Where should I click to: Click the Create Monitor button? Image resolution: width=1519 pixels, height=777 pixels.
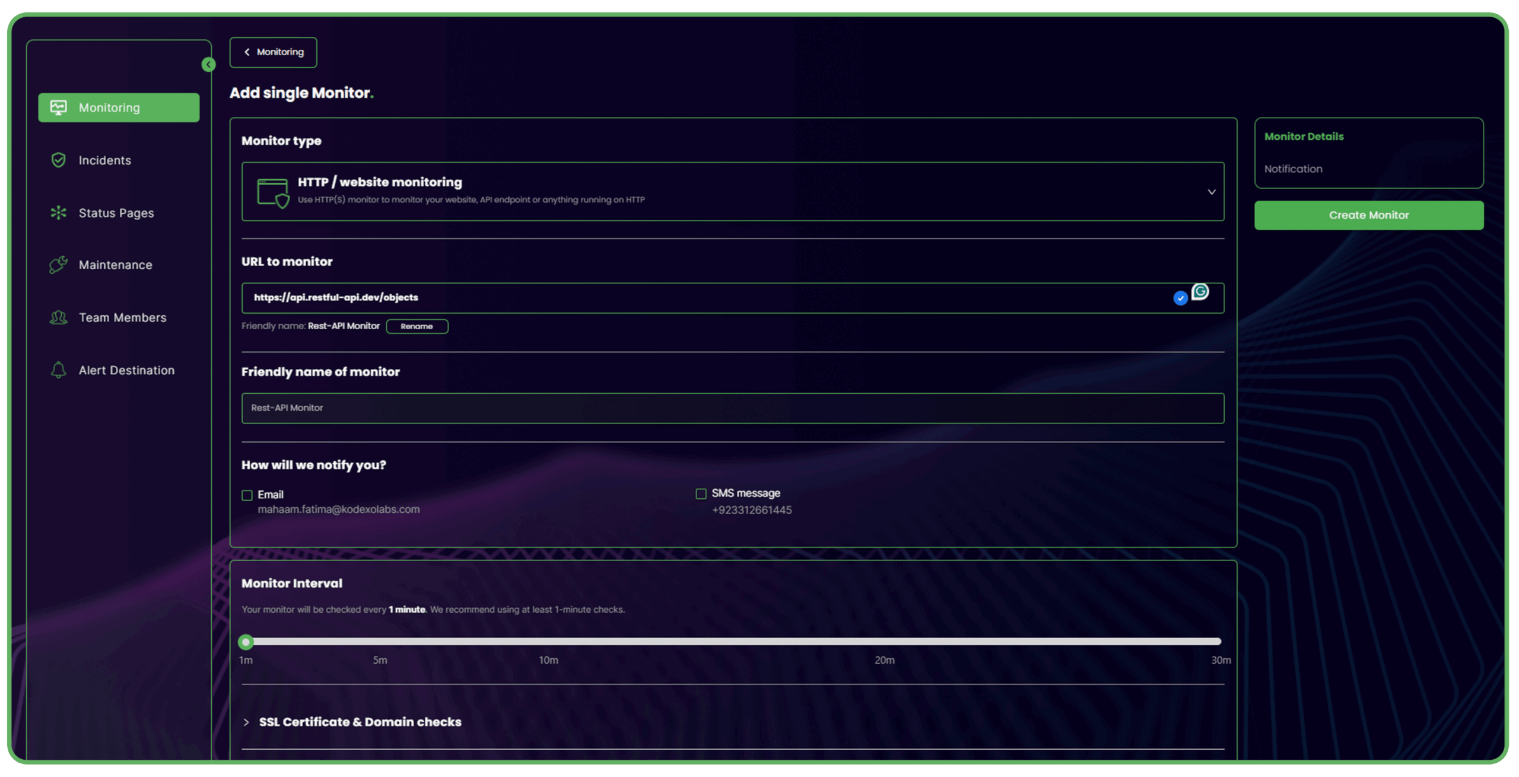(1368, 215)
